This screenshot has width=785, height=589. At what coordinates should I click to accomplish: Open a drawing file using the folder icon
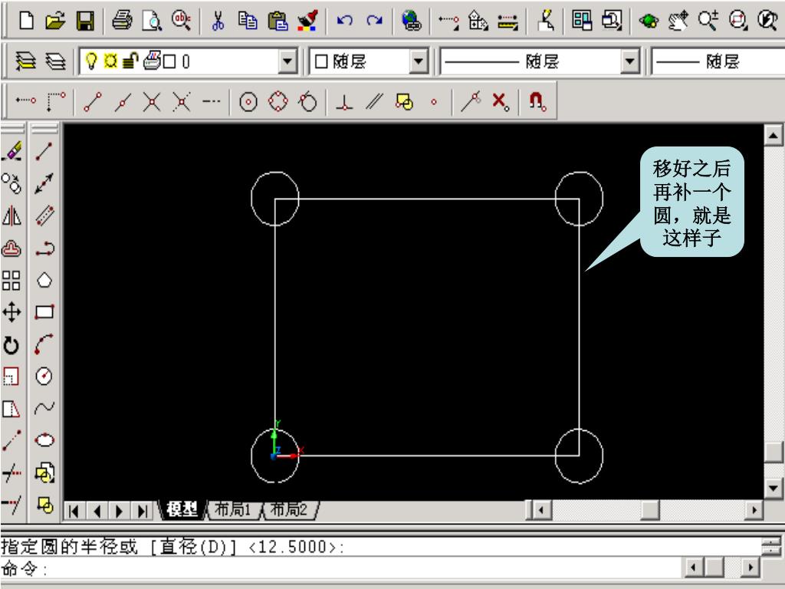pyautogui.click(x=55, y=21)
